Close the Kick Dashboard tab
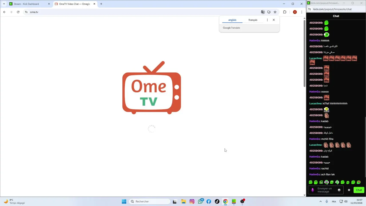The height and width of the screenshot is (206, 366). pos(49,4)
